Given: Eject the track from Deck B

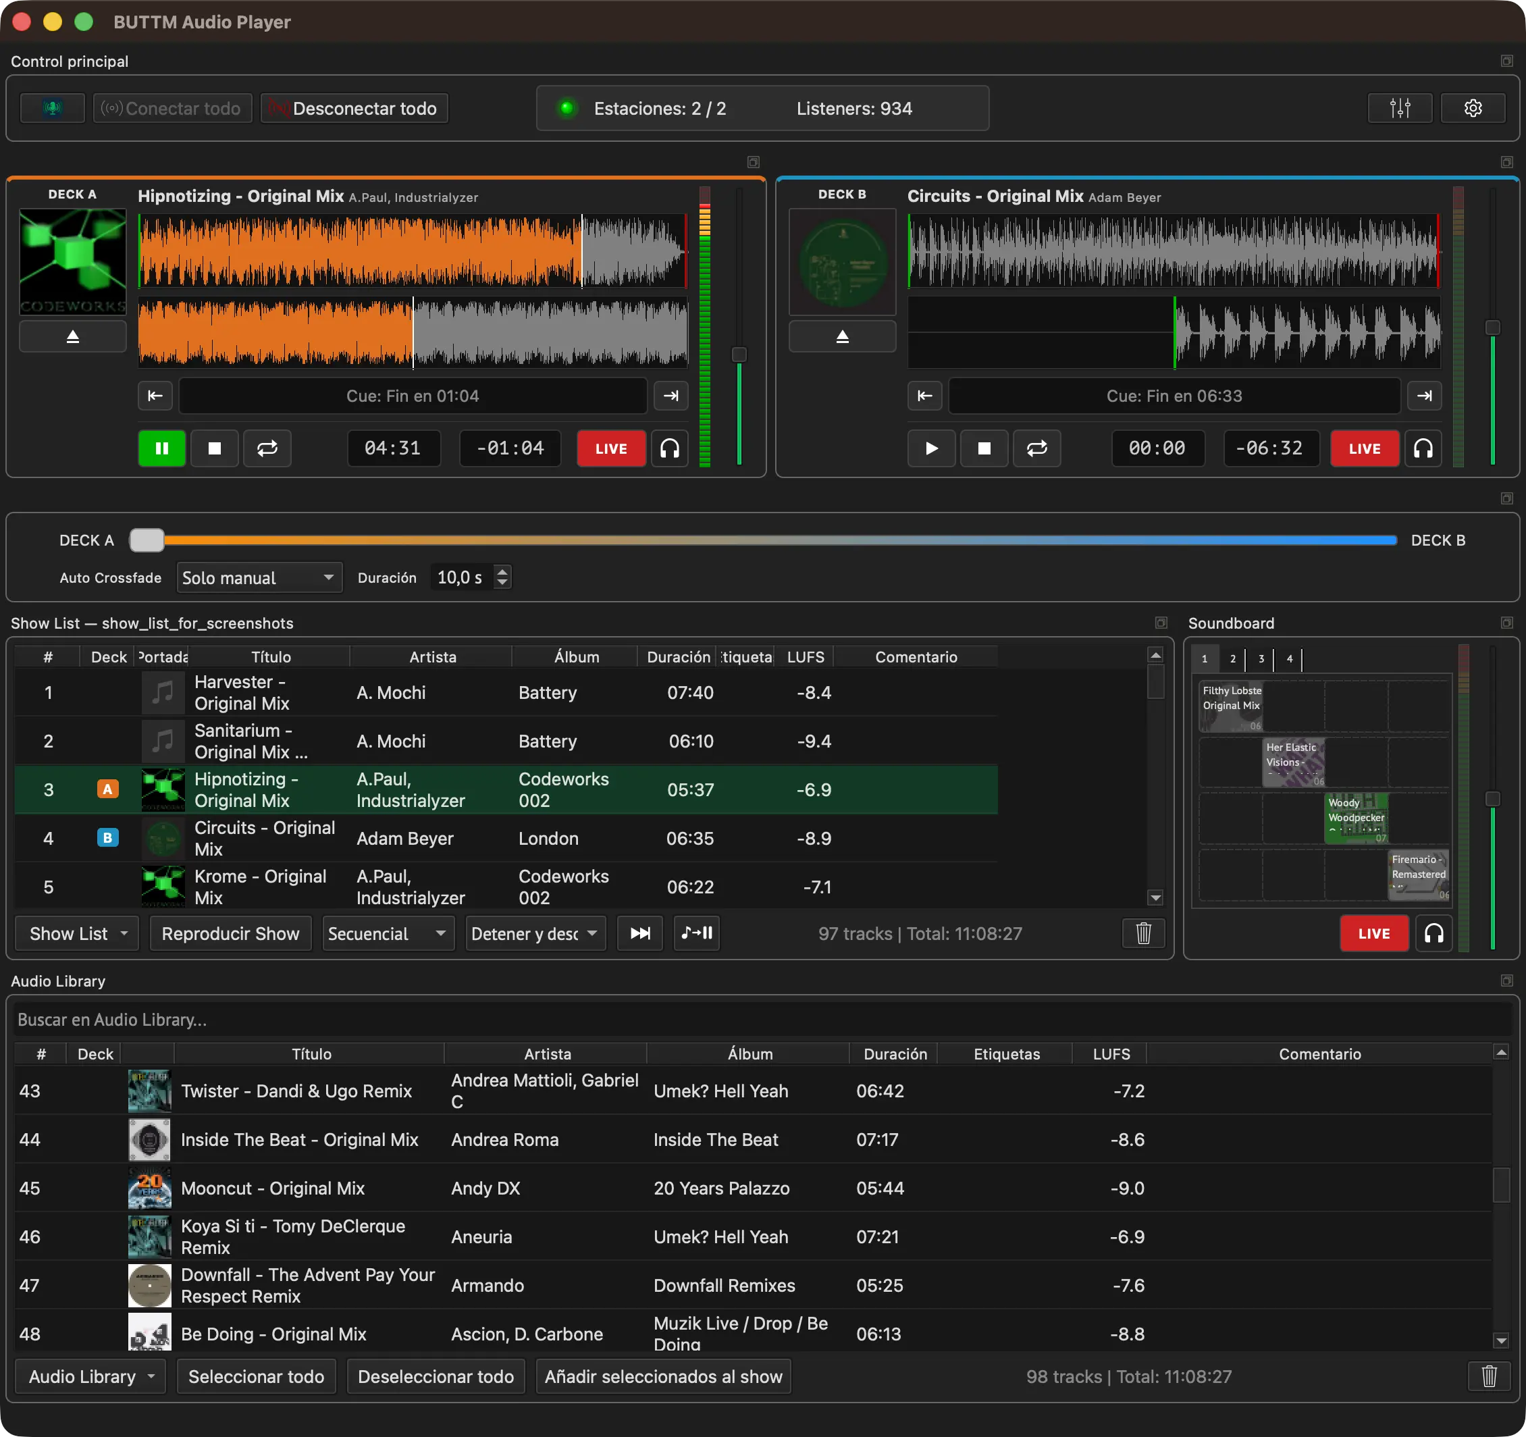Looking at the screenshot, I should point(842,336).
